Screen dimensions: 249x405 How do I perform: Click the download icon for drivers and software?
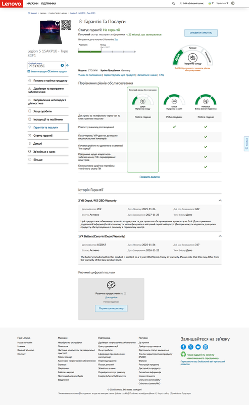click(30, 88)
